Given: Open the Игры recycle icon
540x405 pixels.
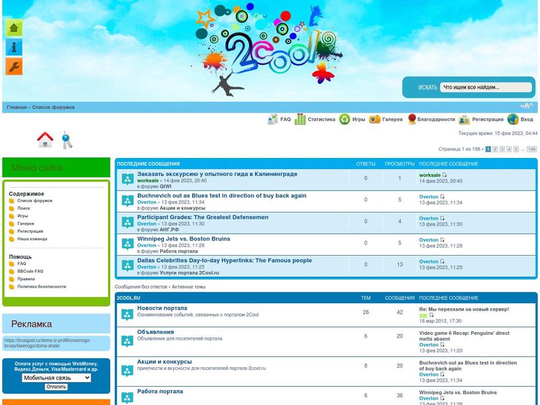Looking at the screenshot, I should tap(344, 119).
